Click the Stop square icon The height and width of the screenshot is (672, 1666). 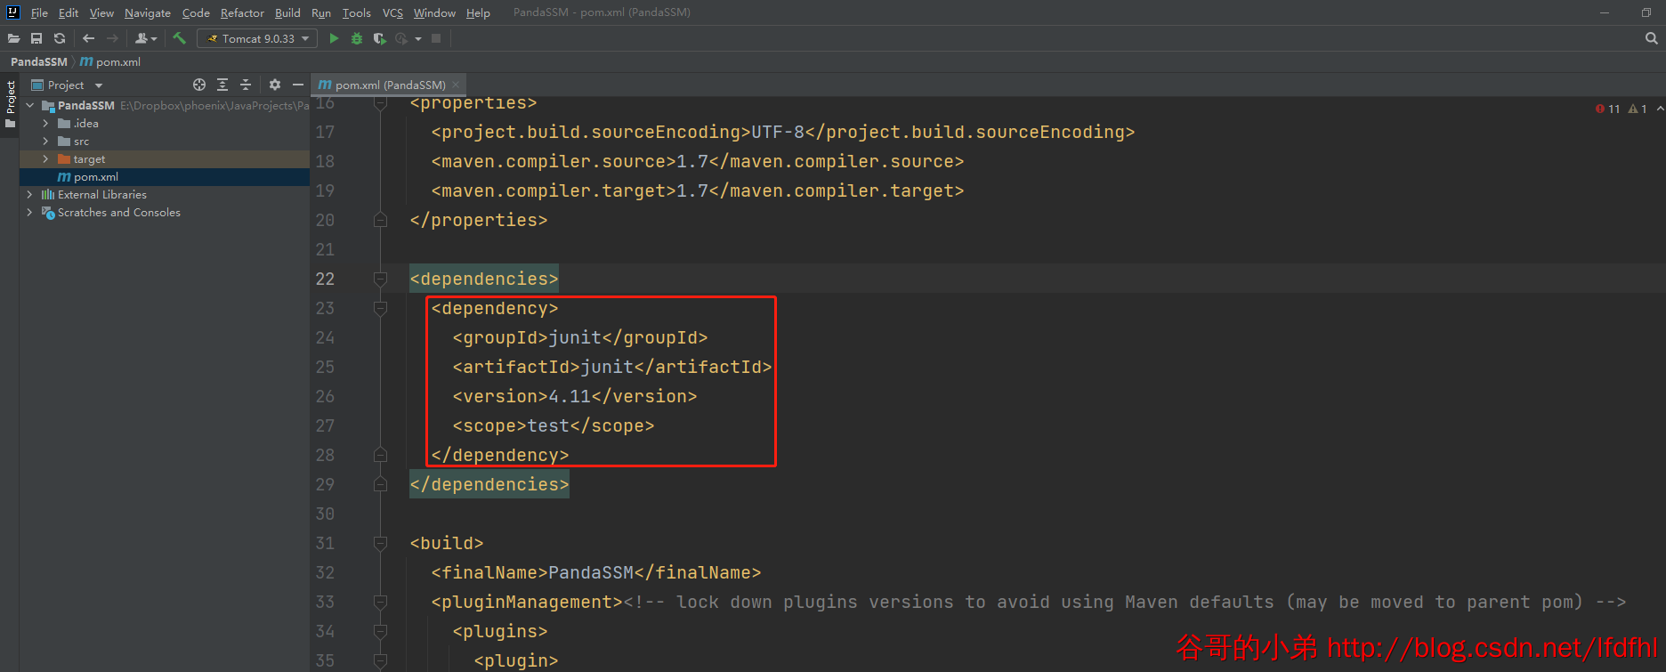point(436,38)
